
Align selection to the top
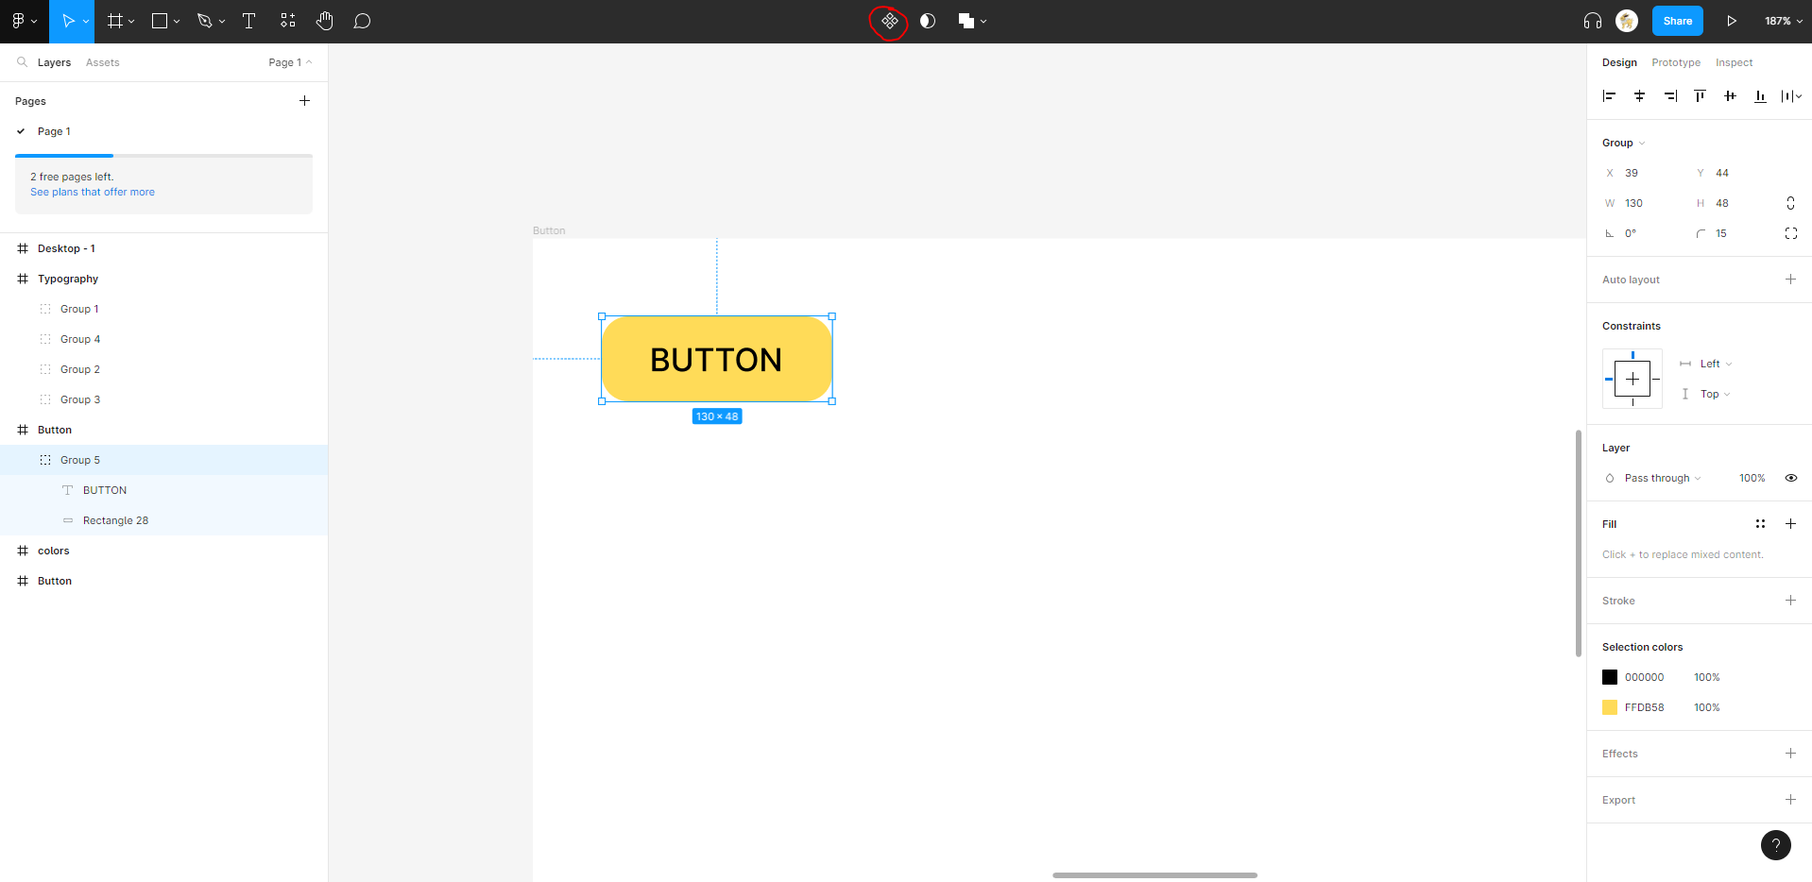tap(1701, 96)
